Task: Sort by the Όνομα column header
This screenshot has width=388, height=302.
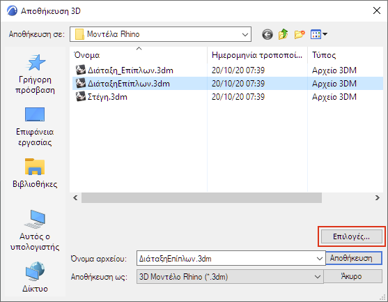Action: click(139, 55)
